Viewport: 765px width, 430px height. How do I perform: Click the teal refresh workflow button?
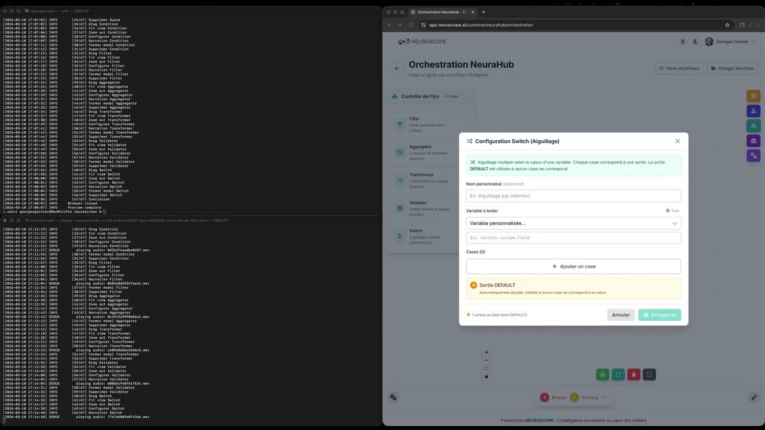pyautogui.click(x=618, y=374)
